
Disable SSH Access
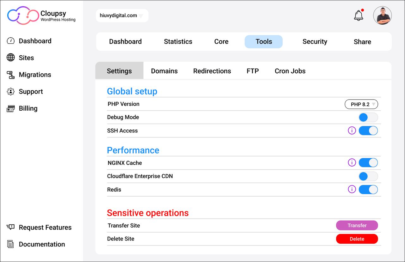coord(368,131)
